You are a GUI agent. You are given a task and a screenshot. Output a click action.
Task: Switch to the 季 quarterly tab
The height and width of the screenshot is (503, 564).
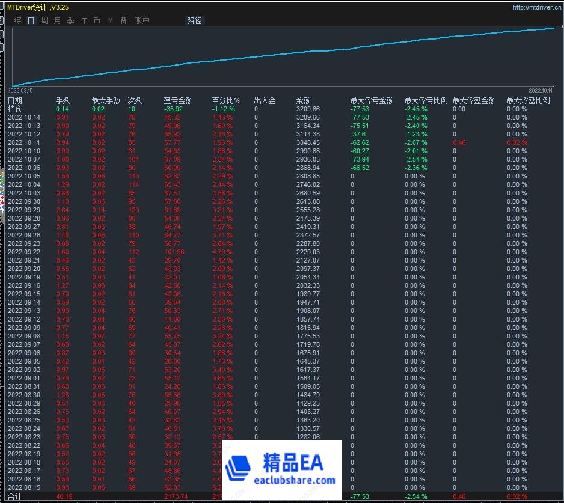[70, 20]
